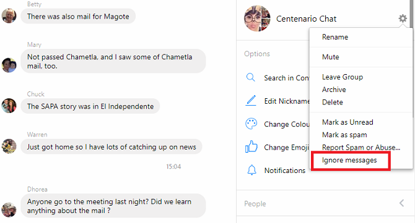Select Rename from the dropdown menu
Viewport: 415px width, 223px height.
(x=335, y=37)
